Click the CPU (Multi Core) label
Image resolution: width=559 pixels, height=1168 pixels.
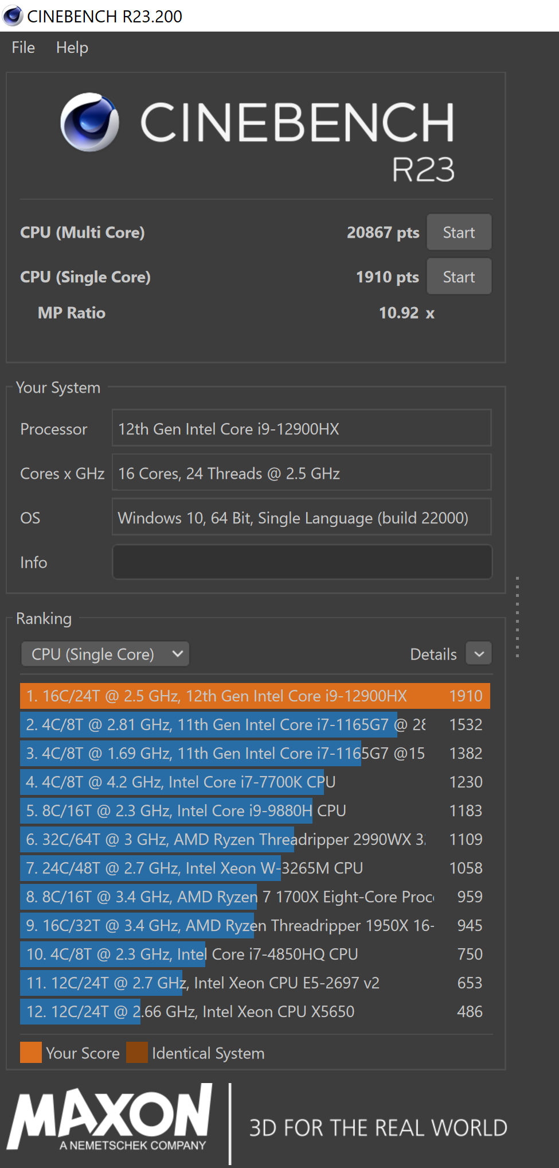pyautogui.click(x=83, y=232)
